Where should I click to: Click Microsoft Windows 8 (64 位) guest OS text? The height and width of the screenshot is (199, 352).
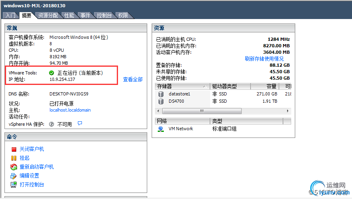coord(79,37)
